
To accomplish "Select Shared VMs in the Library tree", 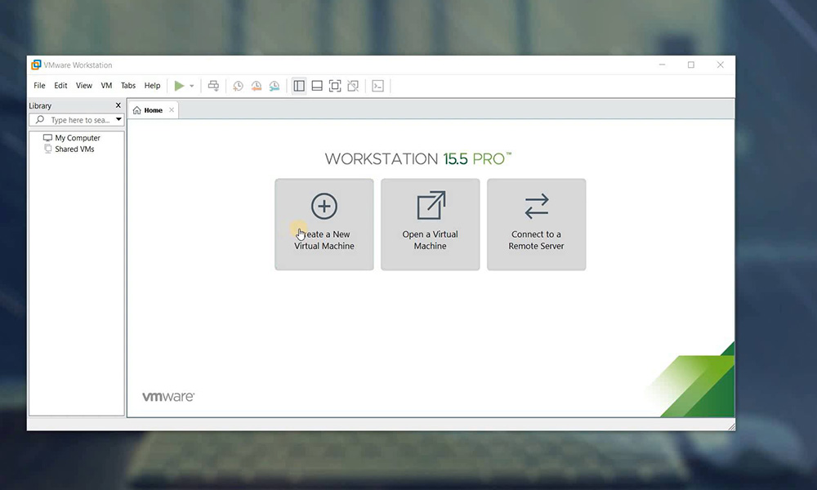I will 69,149.
